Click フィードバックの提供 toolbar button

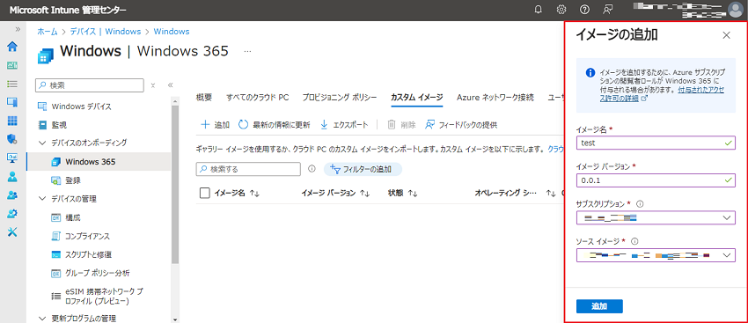pyautogui.click(x=461, y=125)
